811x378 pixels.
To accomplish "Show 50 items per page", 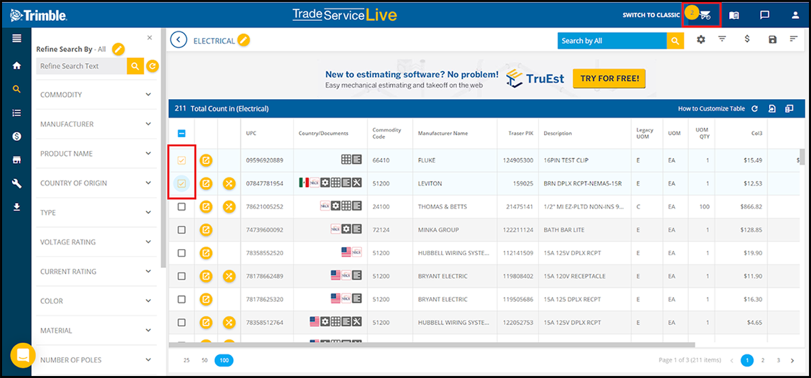I will click(x=204, y=360).
